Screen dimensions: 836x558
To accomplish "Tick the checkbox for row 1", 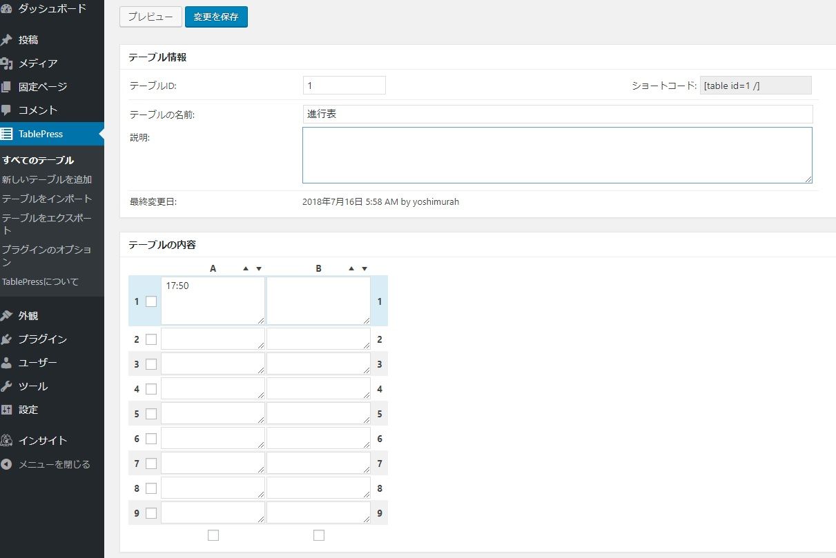I will tap(151, 301).
